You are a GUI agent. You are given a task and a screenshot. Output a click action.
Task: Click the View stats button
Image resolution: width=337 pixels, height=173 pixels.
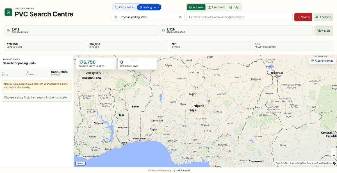click(324, 31)
